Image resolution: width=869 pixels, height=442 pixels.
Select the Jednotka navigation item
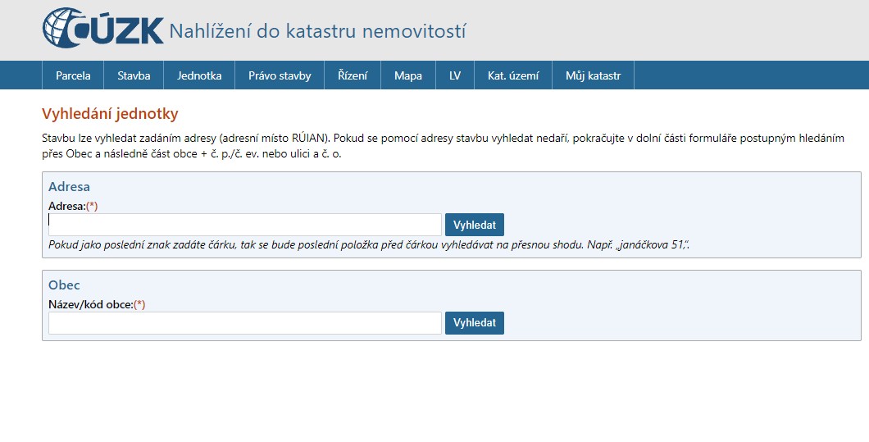click(199, 75)
